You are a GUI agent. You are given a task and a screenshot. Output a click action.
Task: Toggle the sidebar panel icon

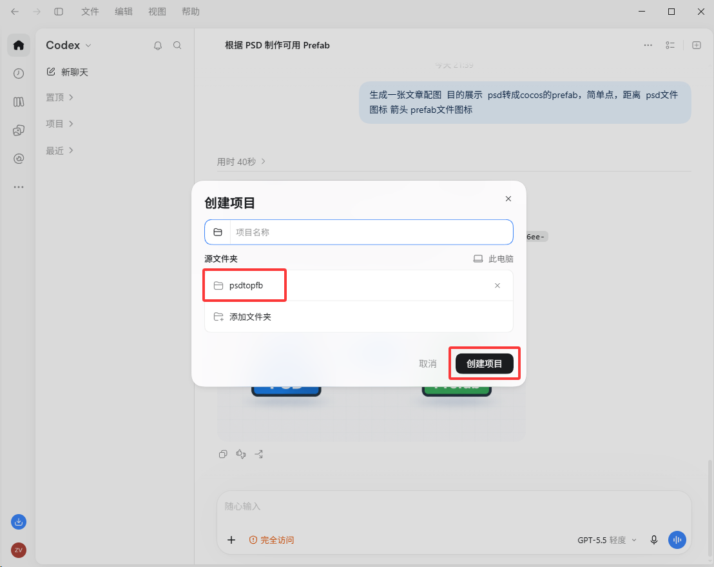[59, 12]
